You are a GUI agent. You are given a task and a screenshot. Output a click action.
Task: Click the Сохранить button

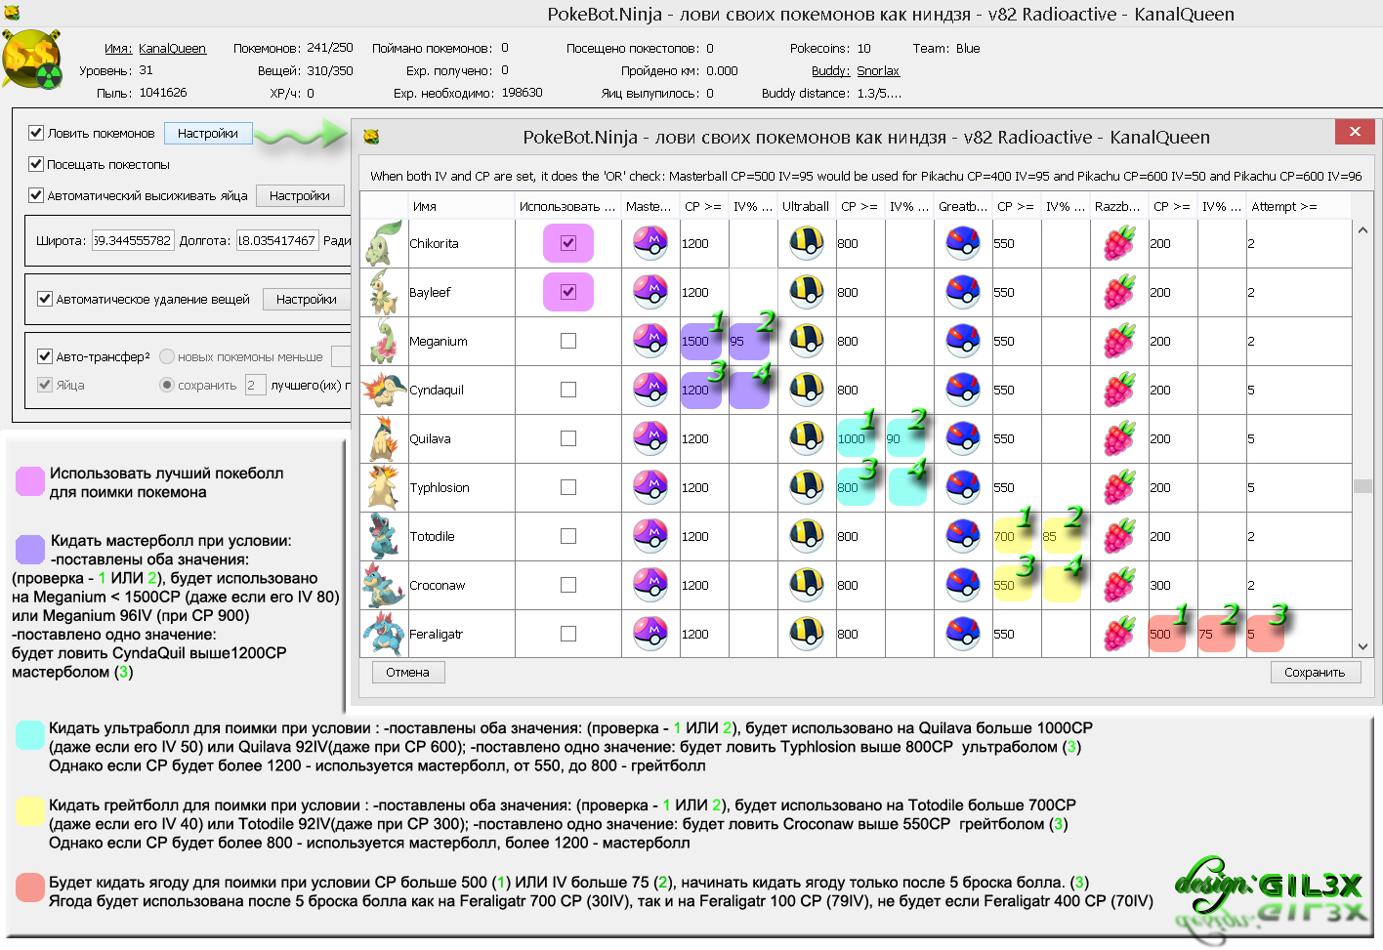coord(1315,672)
